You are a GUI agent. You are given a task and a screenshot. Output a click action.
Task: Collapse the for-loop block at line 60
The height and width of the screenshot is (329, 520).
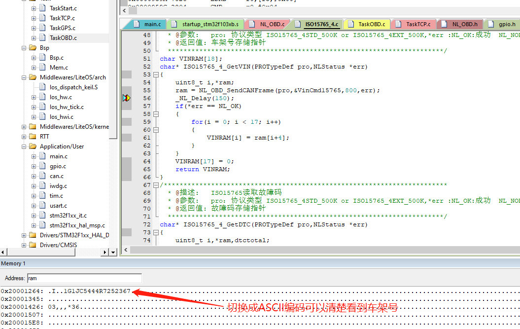coord(156,130)
